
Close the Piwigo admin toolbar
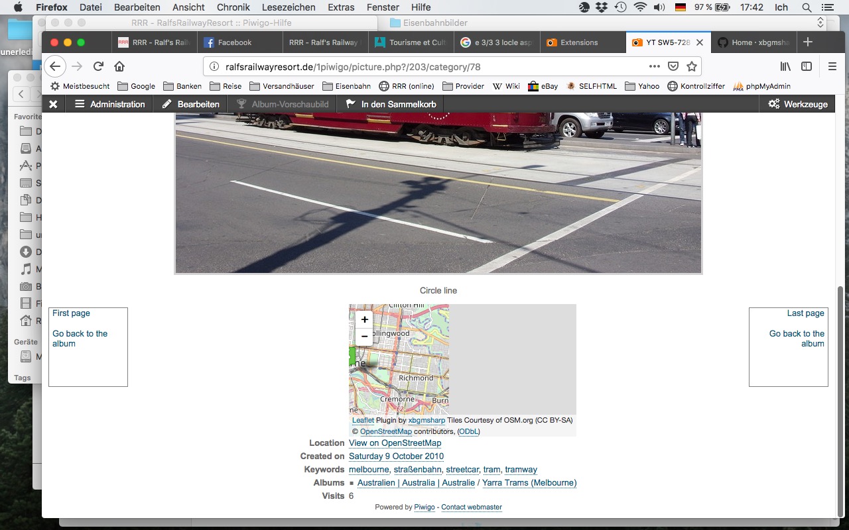(53, 104)
